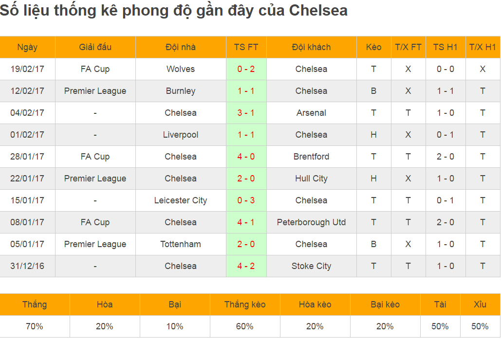Click the Giải đấu column header
Screen dimensions: 501x341
point(95,47)
